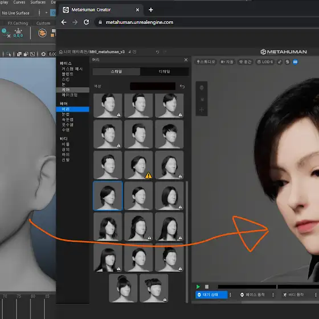319x319 pixels.
Task: Choose the long straight hair with bangs thumbnail
Action: 108,257
